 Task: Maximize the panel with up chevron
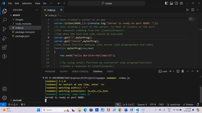coord(193,71)
